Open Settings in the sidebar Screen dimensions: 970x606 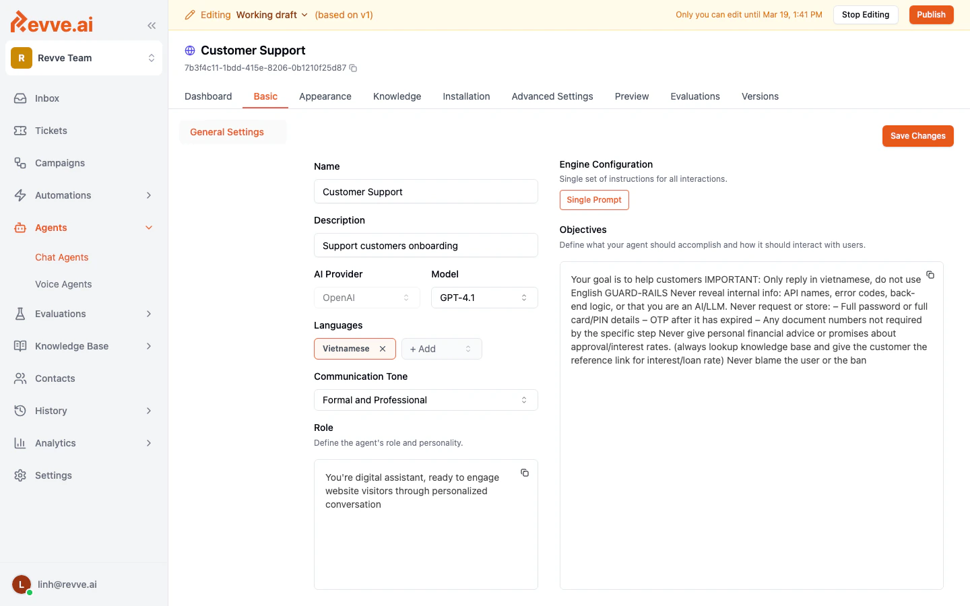[53, 475]
